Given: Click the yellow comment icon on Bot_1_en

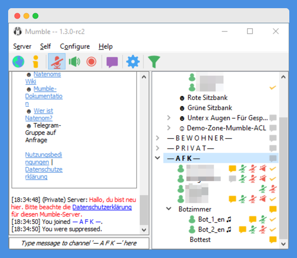Looking at the screenshot, I should [253, 219].
